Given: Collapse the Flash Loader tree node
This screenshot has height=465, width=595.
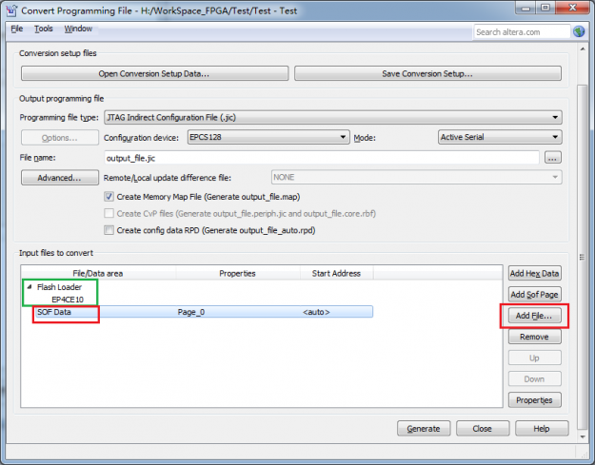Looking at the screenshot, I should (x=30, y=287).
